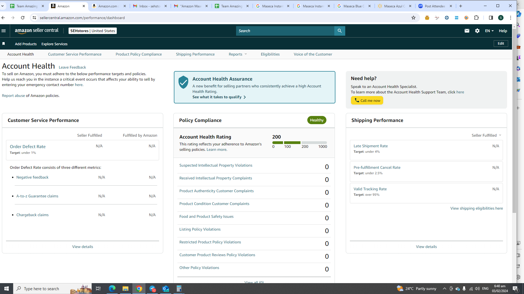The image size is (524, 294).
Task: Open the Calculator taskbar icon
Action: click(x=179, y=289)
